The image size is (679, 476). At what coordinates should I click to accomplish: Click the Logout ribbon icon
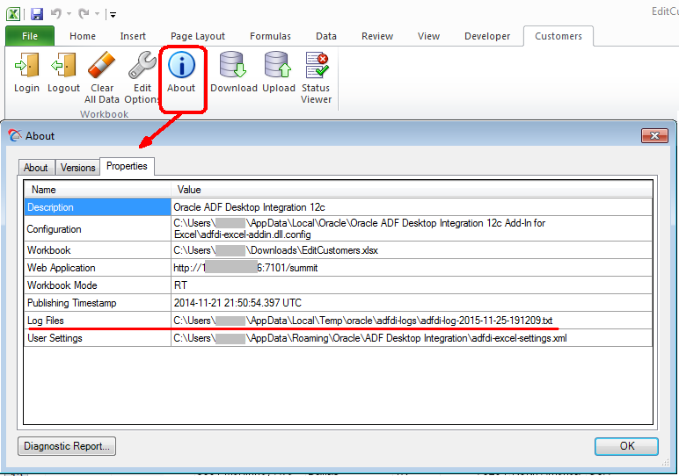tap(63, 65)
